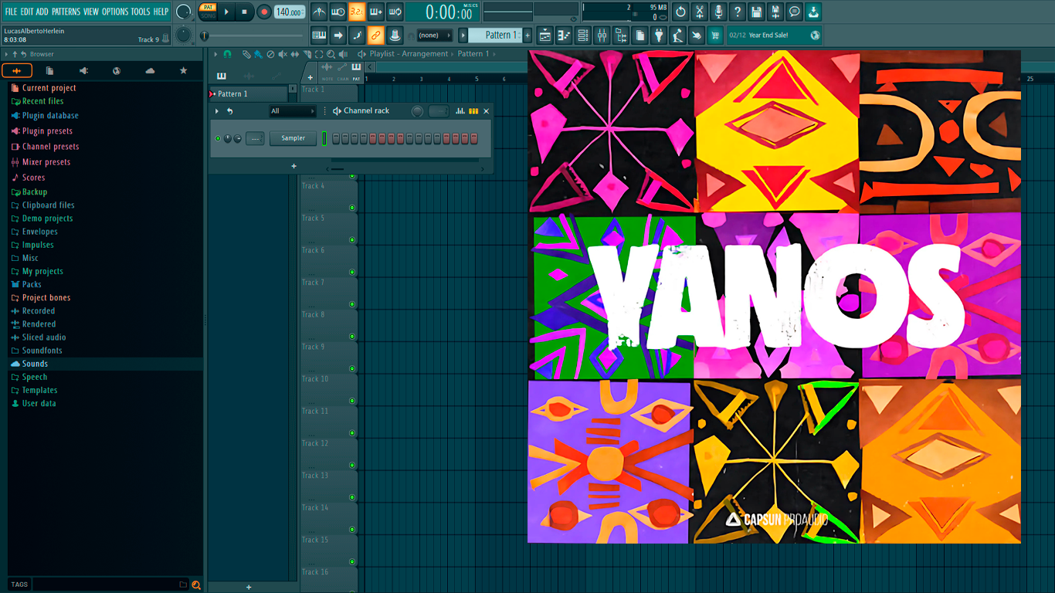Open the PATTERNS menu

pyautogui.click(x=66, y=12)
